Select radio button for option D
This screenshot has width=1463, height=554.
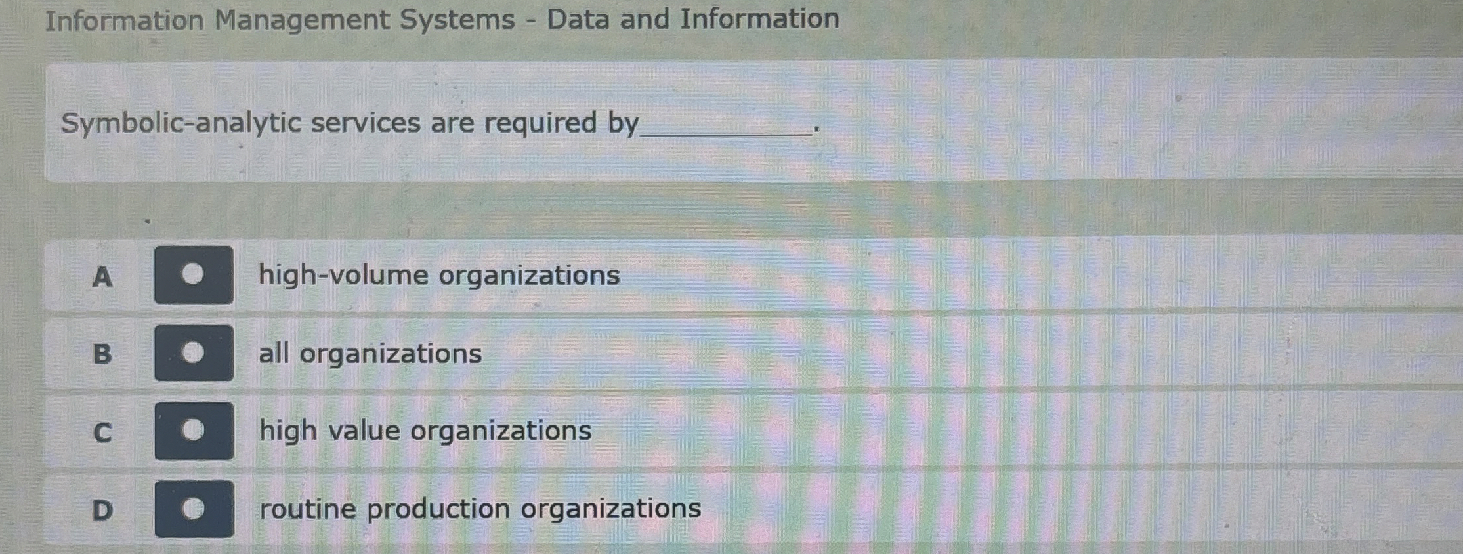(194, 509)
